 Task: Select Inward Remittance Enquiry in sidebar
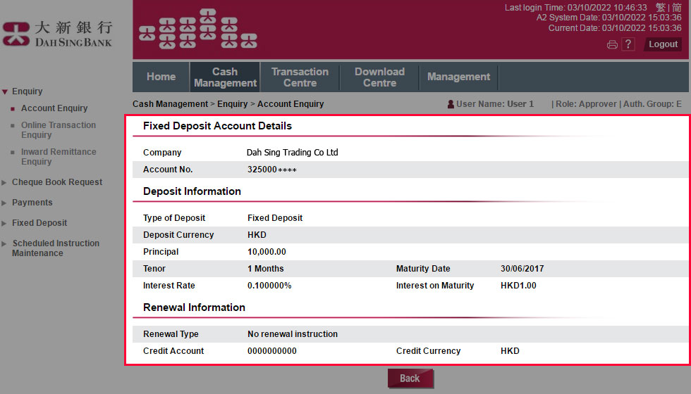(58, 156)
